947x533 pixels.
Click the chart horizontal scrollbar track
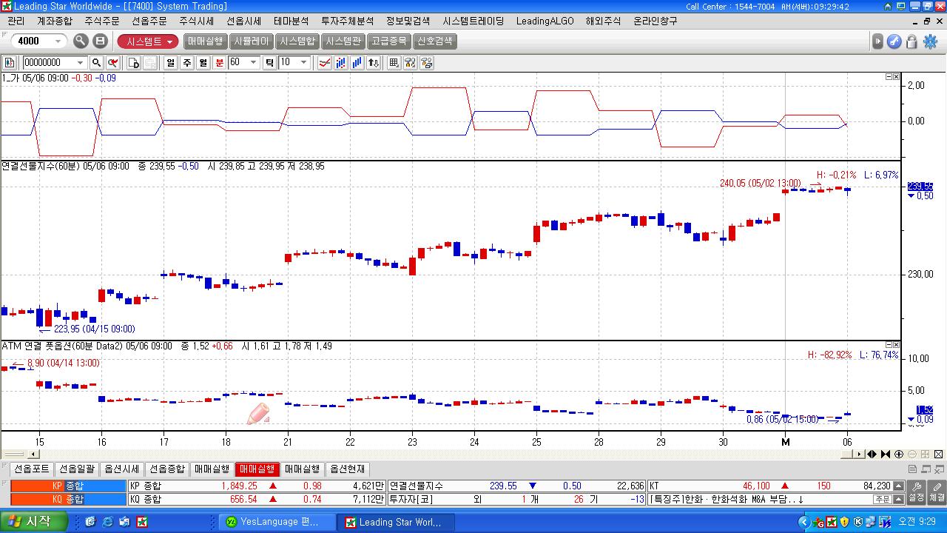click(444, 454)
